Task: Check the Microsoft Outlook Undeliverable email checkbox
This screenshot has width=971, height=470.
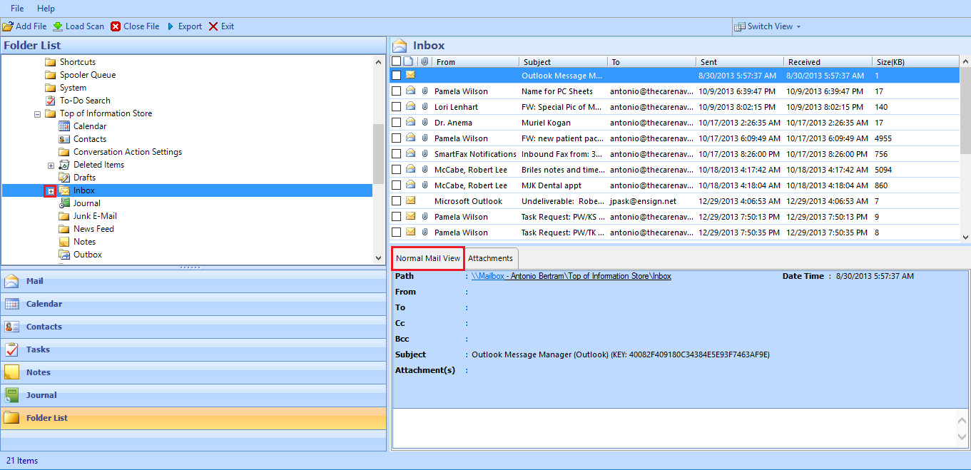Action: 397,201
